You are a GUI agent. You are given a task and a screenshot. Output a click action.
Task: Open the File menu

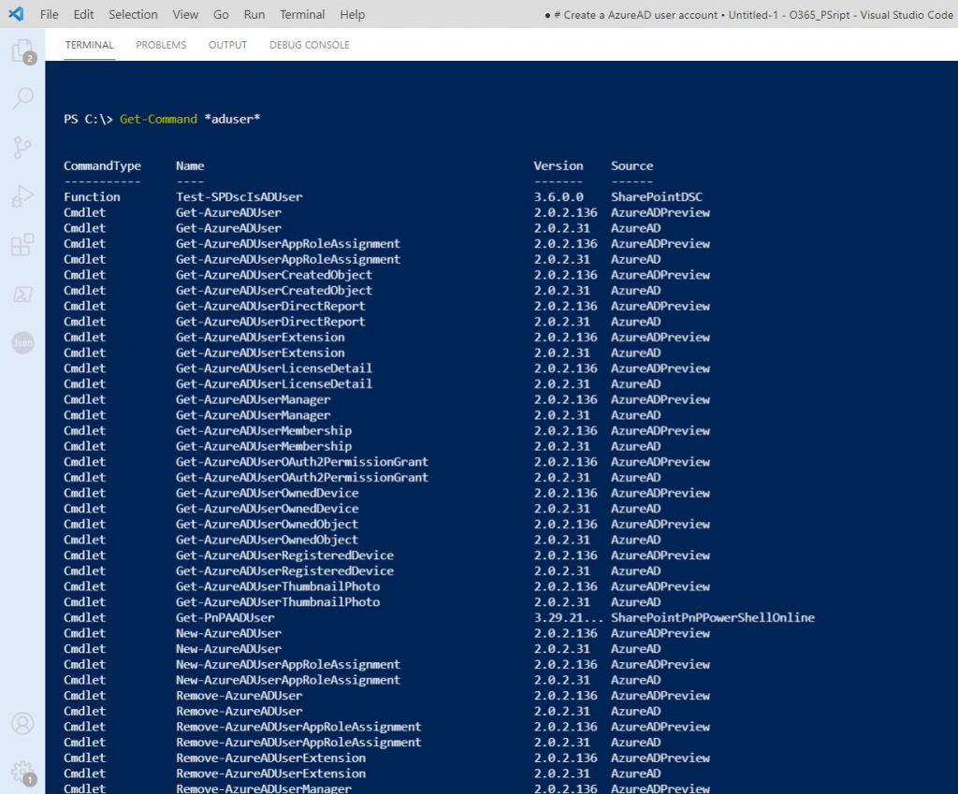[x=49, y=14]
